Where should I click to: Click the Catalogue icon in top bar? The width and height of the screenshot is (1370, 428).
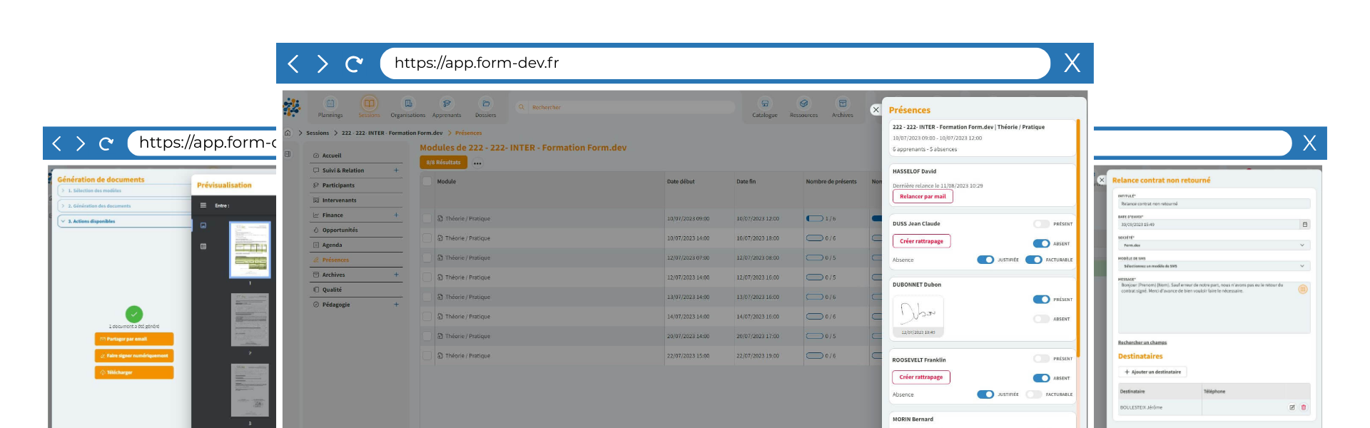click(x=764, y=103)
